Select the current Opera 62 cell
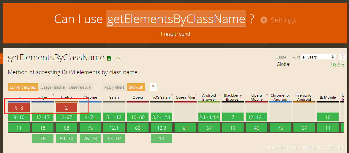This screenshot has width=349, height=153. click(x=138, y=128)
